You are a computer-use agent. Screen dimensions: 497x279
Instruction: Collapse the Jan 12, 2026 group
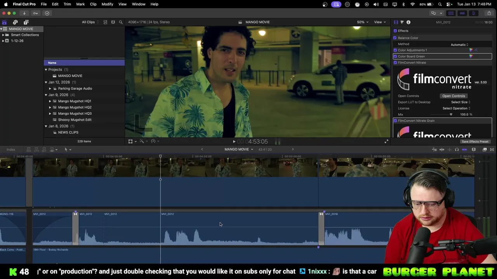[x=46, y=82]
